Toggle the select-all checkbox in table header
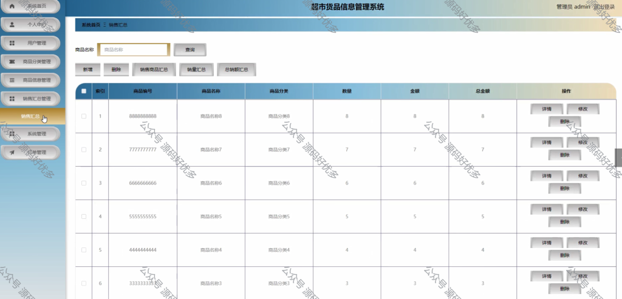 (84, 91)
